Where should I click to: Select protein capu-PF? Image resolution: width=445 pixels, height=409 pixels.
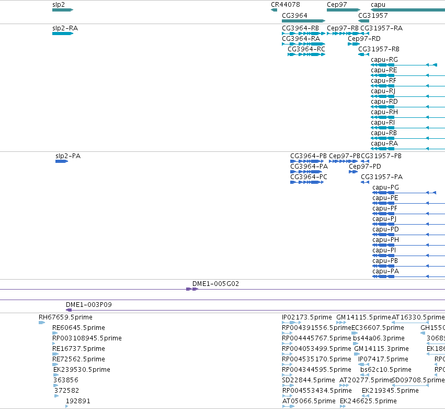(409, 214)
